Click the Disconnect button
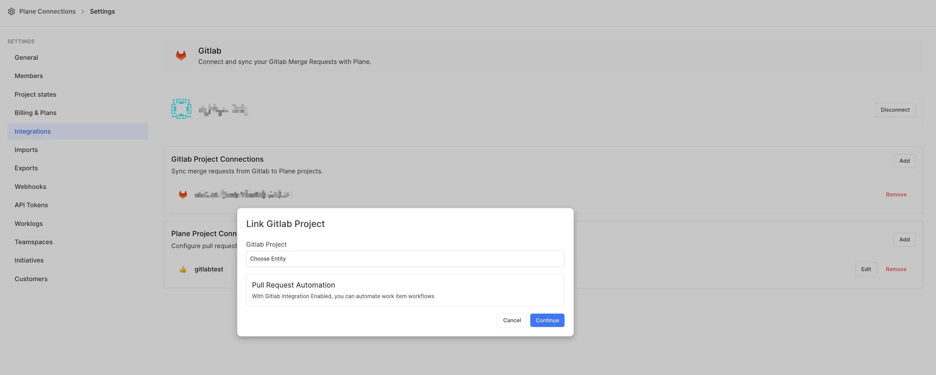This screenshot has width=936, height=375. [895, 109]
